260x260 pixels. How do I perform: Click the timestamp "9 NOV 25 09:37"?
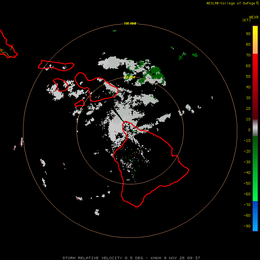[182, 258]
